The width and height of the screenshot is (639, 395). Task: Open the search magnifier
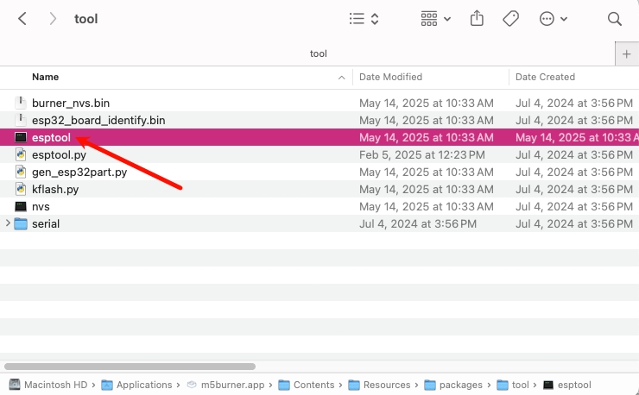coord(614,19)
